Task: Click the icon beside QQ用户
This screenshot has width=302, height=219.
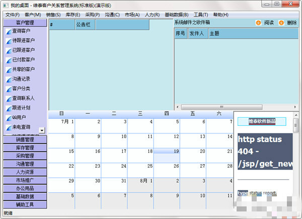Action: click(9, 118)
